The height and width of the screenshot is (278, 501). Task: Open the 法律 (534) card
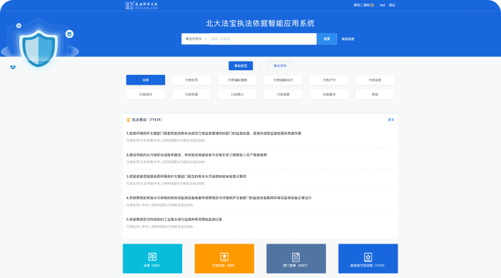tap(152, 259)
